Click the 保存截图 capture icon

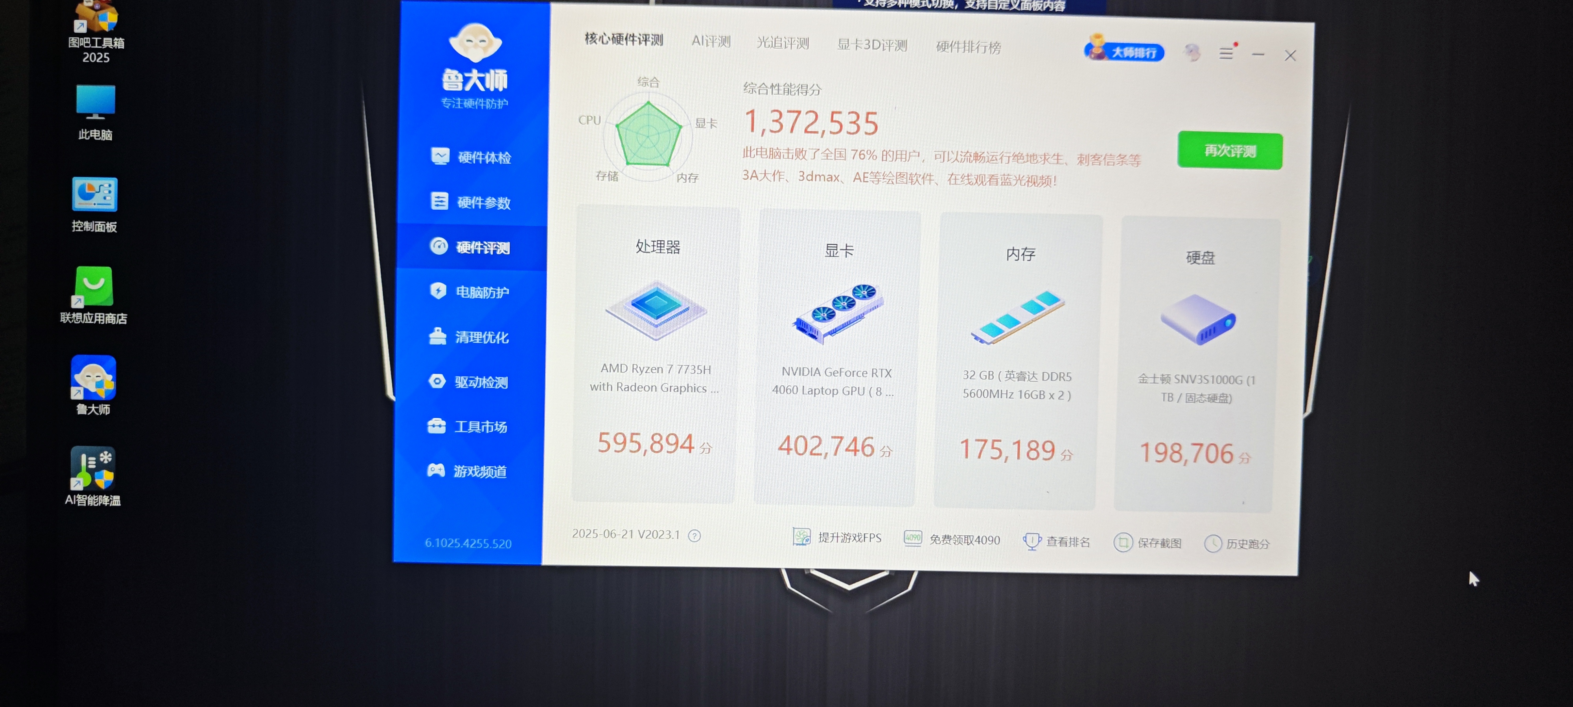(1123, 542)
